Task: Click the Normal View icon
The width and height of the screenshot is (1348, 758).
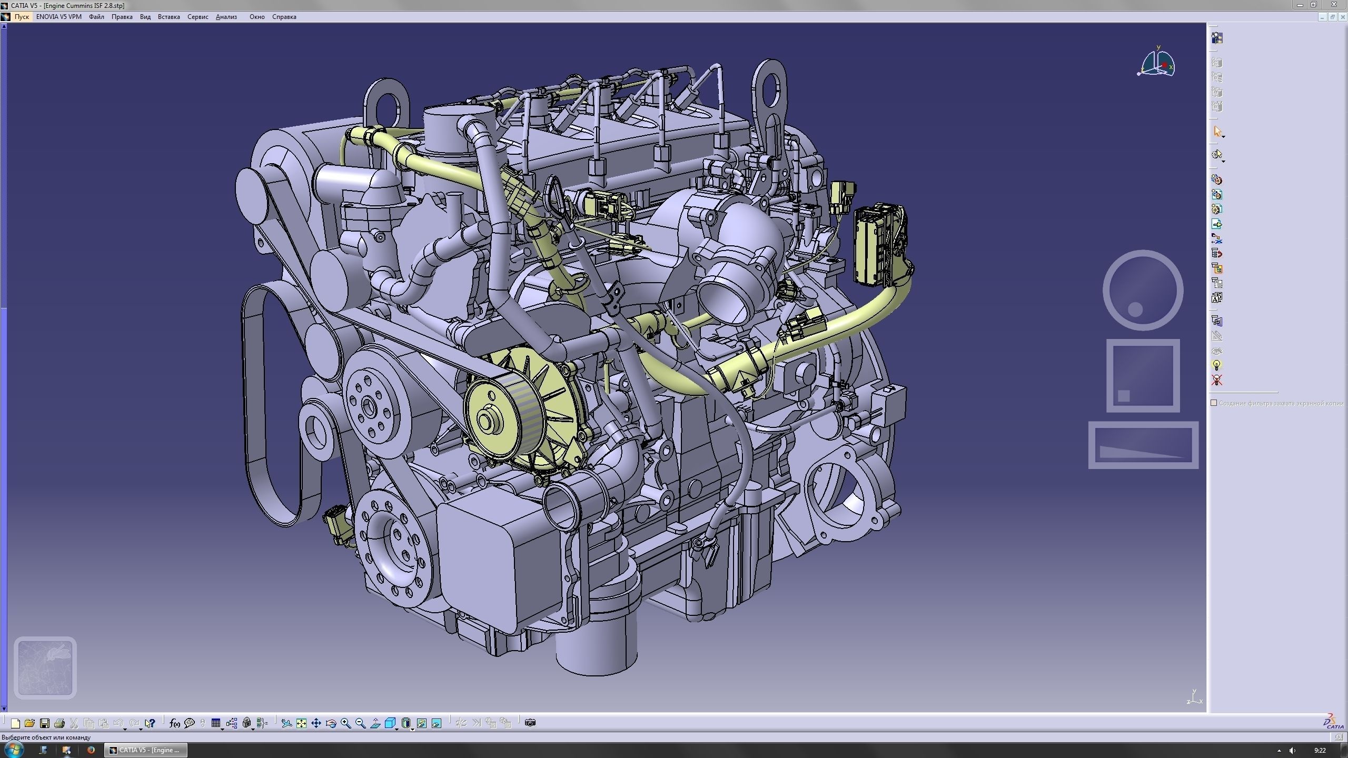Action: [x=375, y=723]
